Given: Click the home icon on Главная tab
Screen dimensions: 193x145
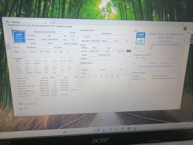Looking at the screenshot, I should 8,22.
